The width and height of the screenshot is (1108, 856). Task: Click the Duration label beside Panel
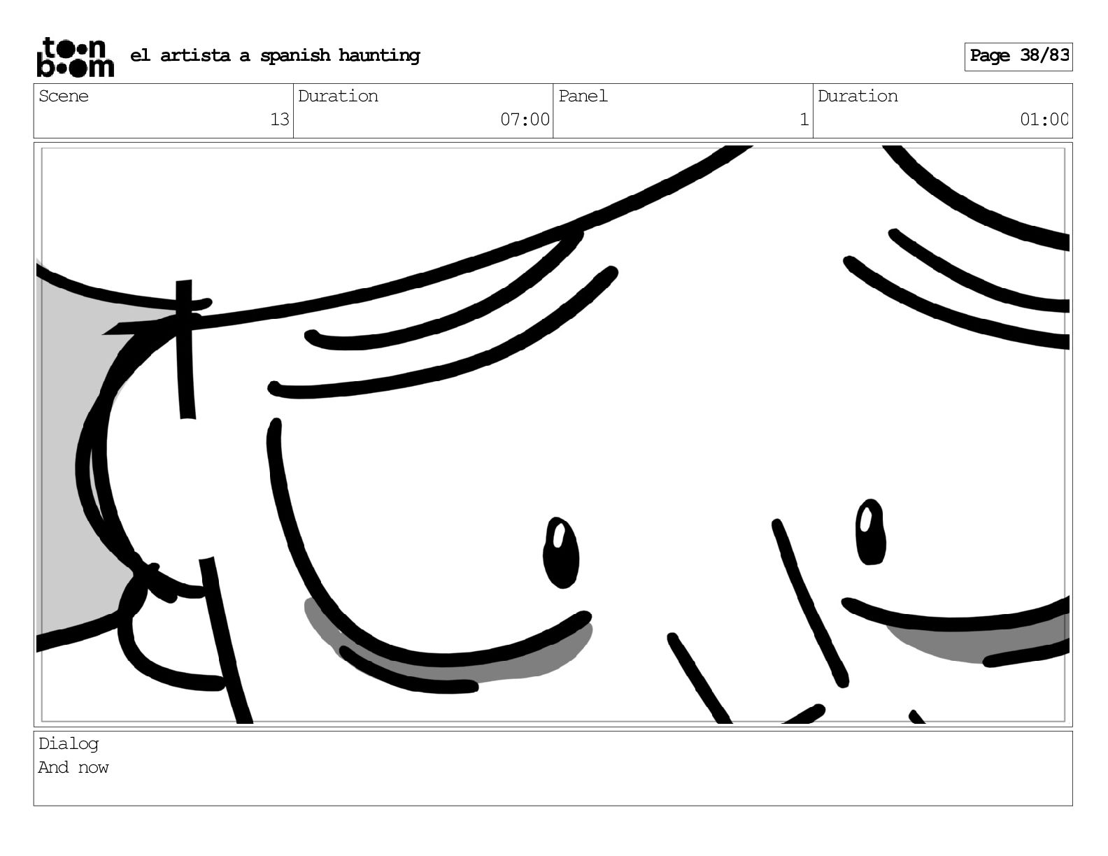(858, 97)
